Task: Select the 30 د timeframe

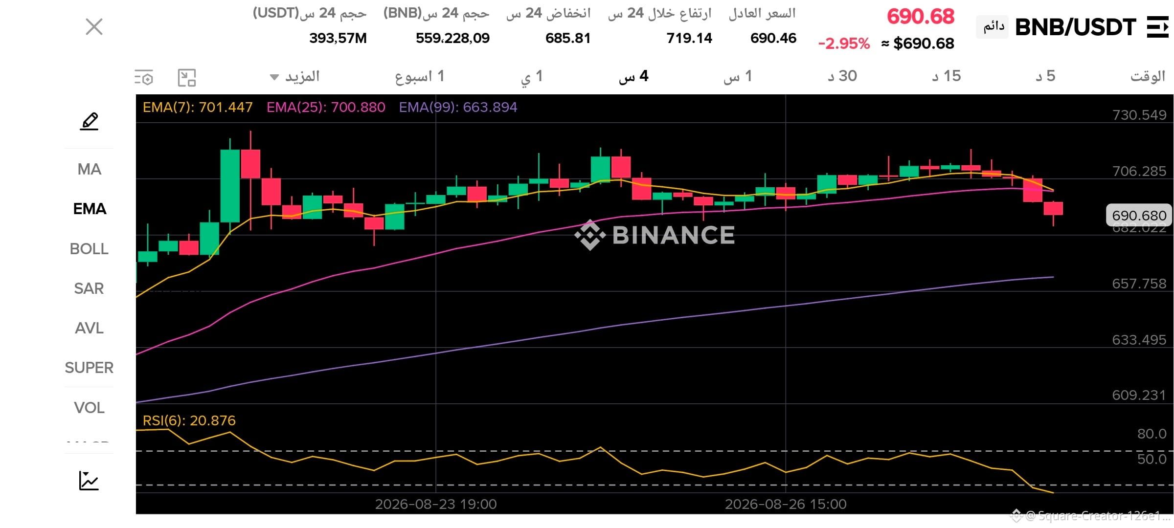Action: click(x=842, y=77)
